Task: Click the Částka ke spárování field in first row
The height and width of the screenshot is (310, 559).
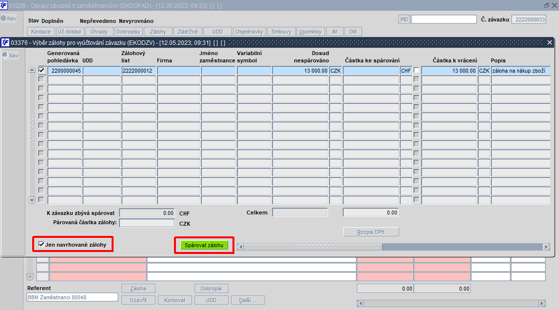Action: [x=371, y=71]
